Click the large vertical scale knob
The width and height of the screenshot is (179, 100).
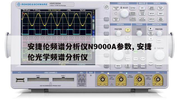click(x=118, y=55)
